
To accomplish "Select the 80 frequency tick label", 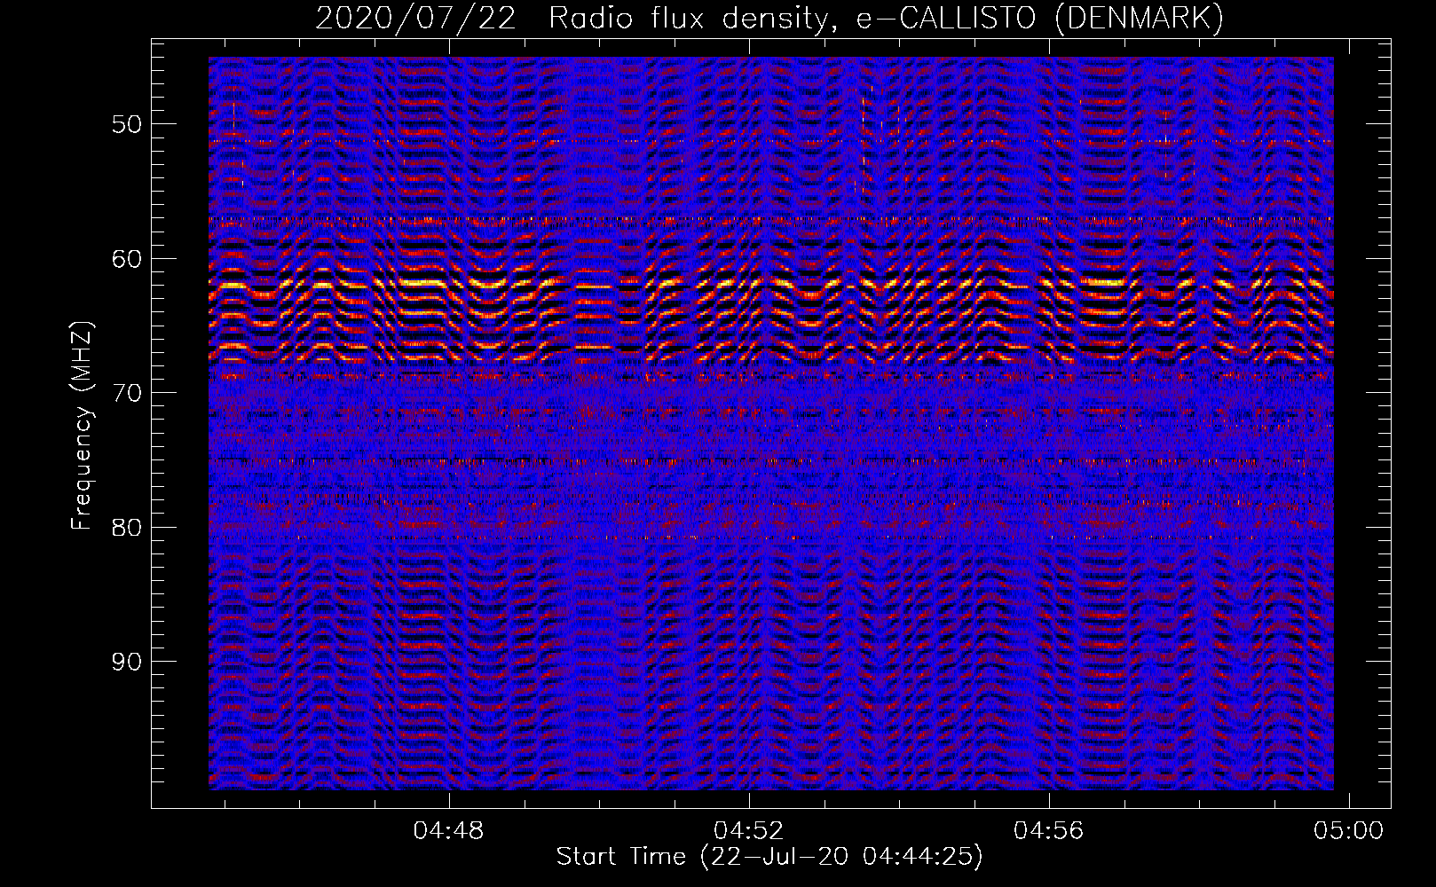I will click(x=128, y=528).
